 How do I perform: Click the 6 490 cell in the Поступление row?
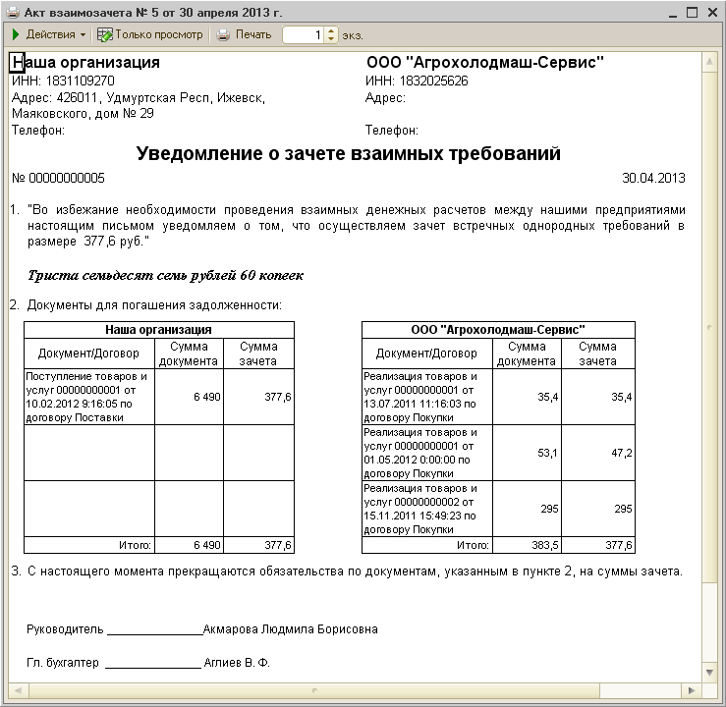point(189,397)
